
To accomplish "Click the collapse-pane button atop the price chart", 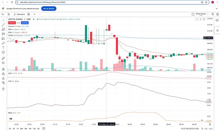I will 201,19.
